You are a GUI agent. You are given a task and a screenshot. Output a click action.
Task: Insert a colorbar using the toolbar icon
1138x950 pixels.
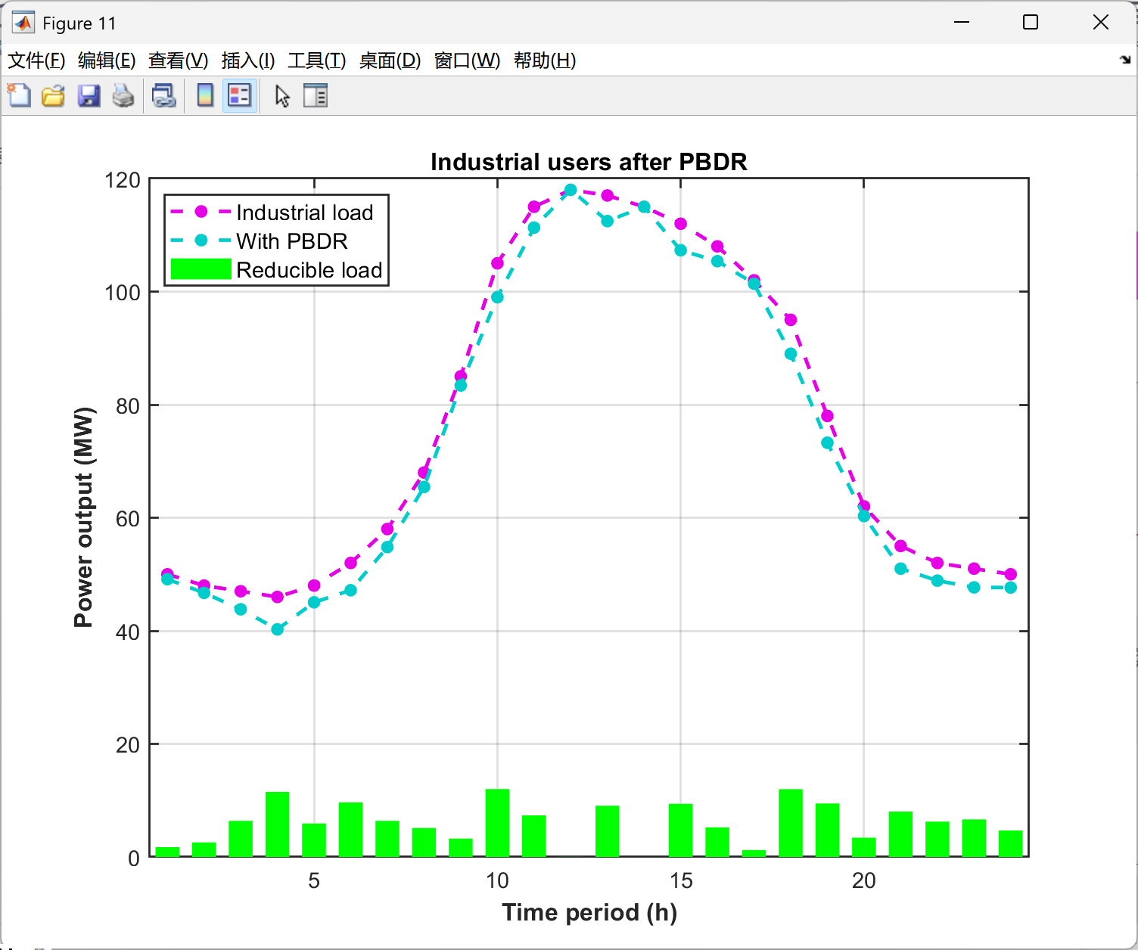(204, 96)
